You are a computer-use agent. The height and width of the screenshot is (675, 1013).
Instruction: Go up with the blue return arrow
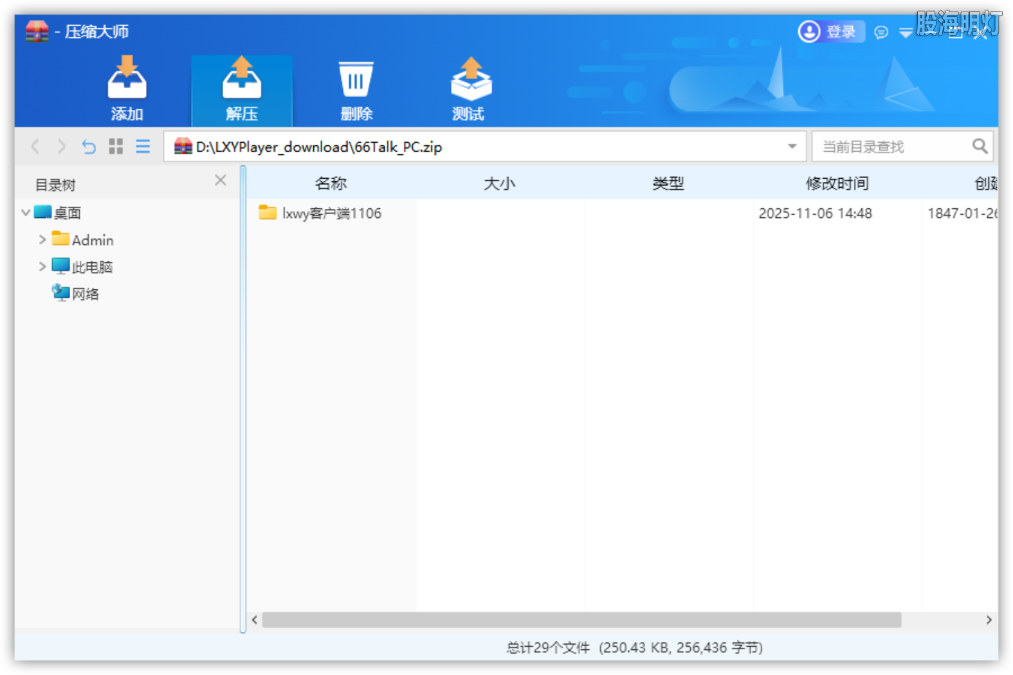coord(89,147)
